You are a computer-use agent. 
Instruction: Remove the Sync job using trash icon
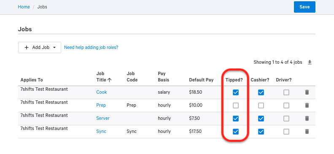(307, 131)
